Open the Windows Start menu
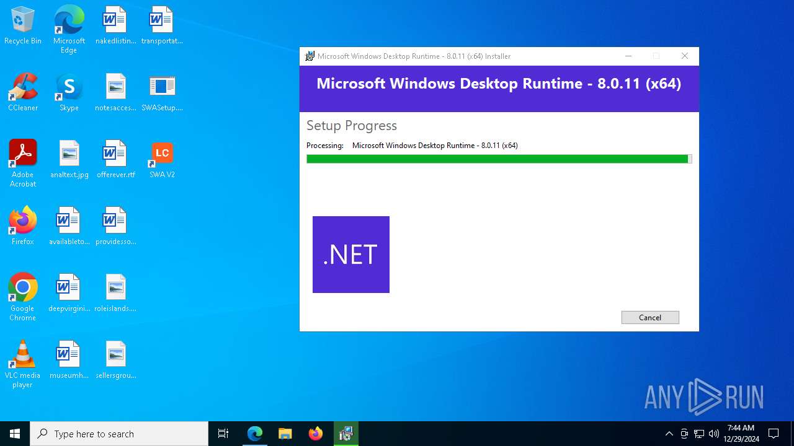 click(x=15, y=434)
